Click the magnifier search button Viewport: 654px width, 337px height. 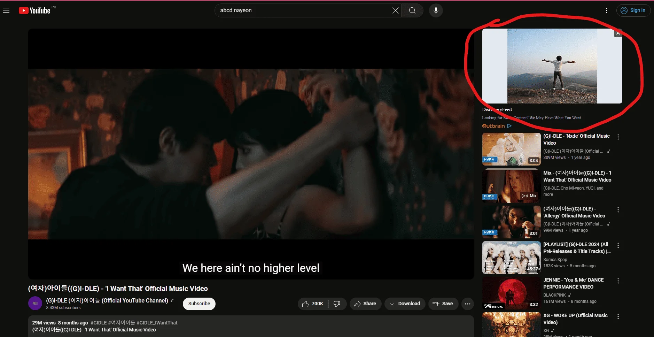coord(412,10)
